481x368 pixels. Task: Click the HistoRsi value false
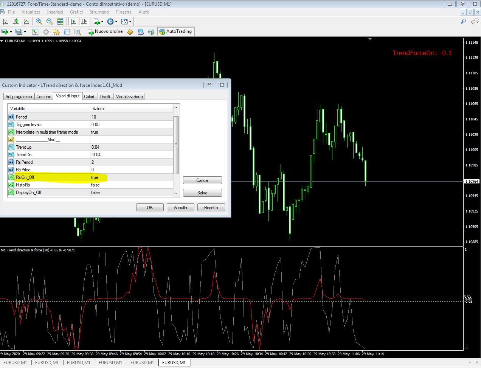(x=132, y=185)
